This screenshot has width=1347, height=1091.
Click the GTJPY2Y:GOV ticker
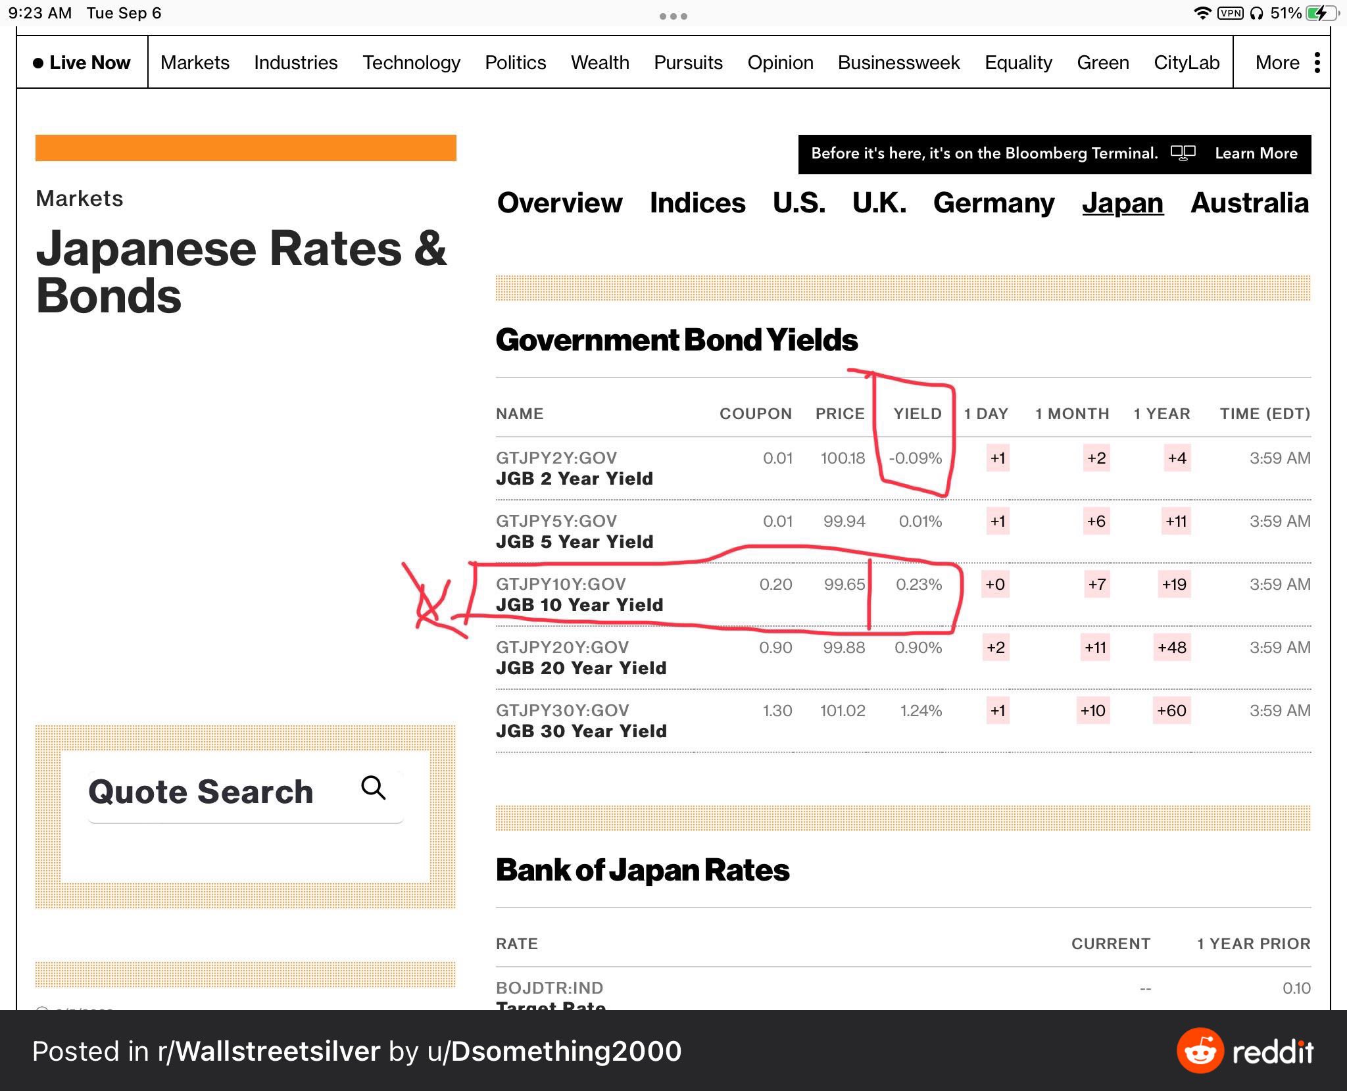[556, 458]
